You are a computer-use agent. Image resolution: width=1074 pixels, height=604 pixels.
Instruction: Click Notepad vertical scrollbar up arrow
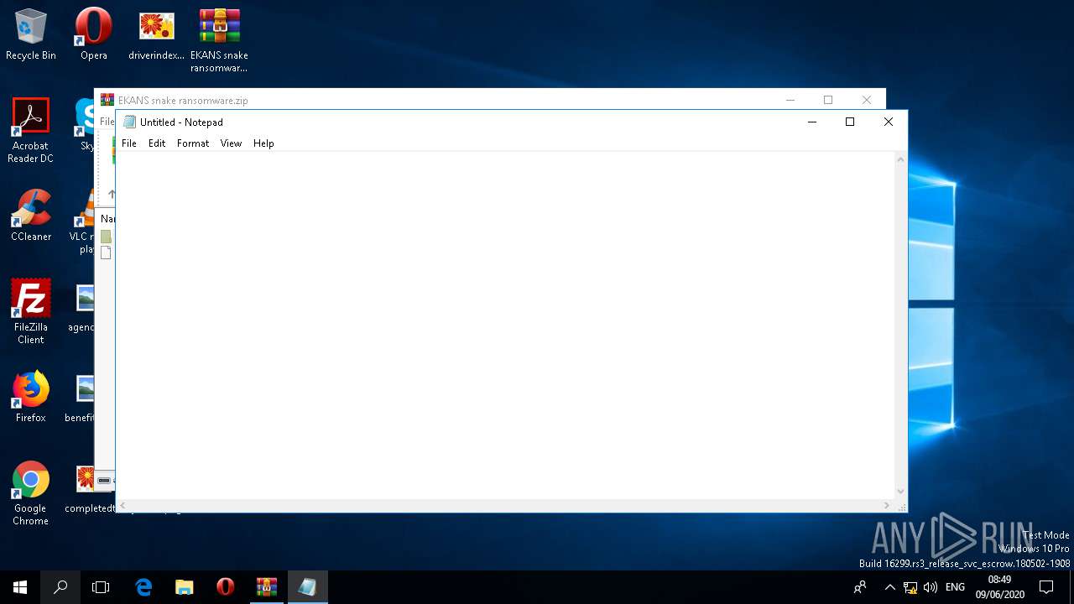pyautogui.click(x=901, y=159)
